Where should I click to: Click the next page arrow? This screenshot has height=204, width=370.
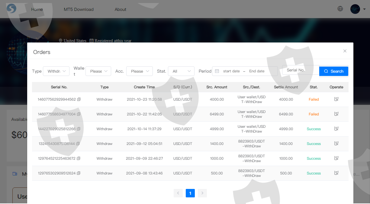pyautogui.click(x=202, y=193)
